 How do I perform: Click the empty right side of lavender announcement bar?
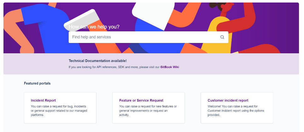coord(252,64)
